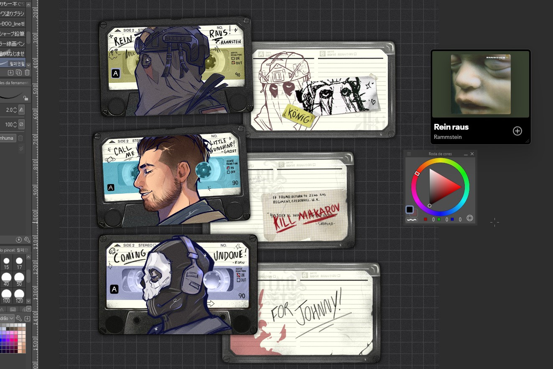Select the main drawing color swatch
The image size is (553, 369).
click(410, 210)
